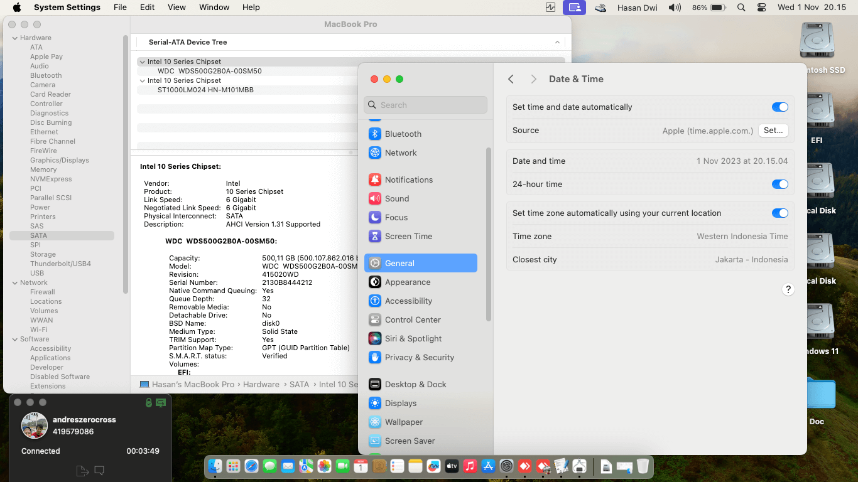Click the Set... button for time source
This screenshot has height=482, width=858.
coord(773,131)
